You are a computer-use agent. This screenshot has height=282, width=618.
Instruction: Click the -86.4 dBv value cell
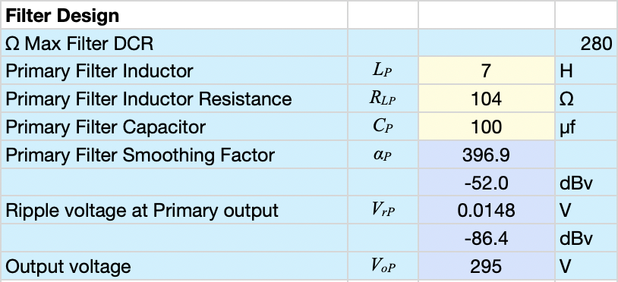(487, 238)
